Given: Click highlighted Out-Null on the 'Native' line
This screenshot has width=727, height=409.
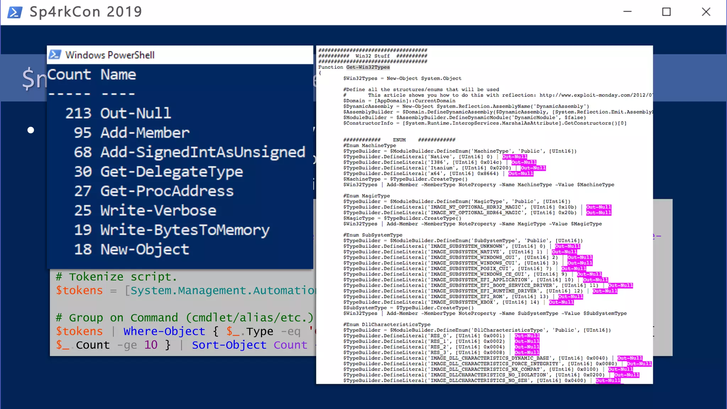Looking at the screenshot, I should pyautogui.click(x=514, y=157).
